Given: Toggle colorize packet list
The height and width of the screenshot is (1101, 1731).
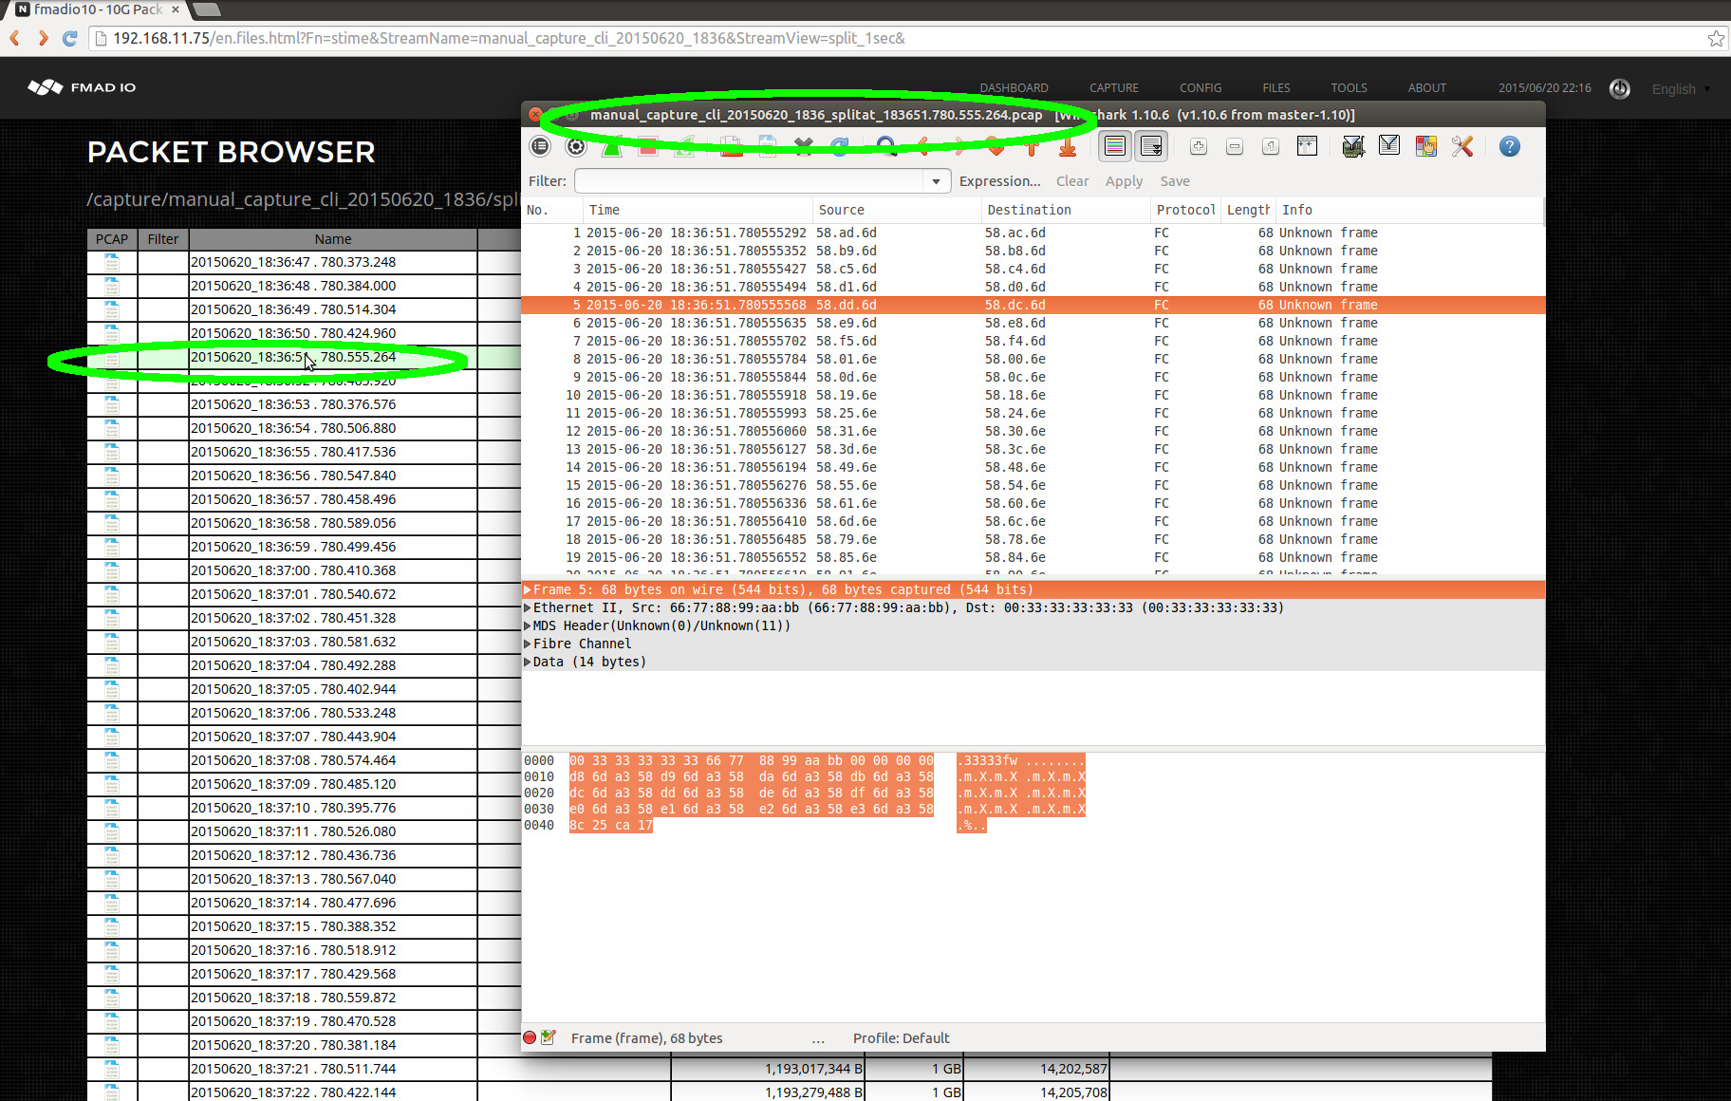Looking at the screenshot, I should [x=1114, y=146].
